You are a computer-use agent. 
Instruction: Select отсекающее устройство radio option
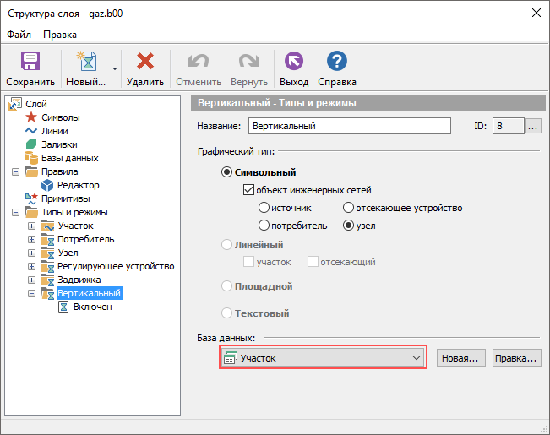[x=348, y=207]
